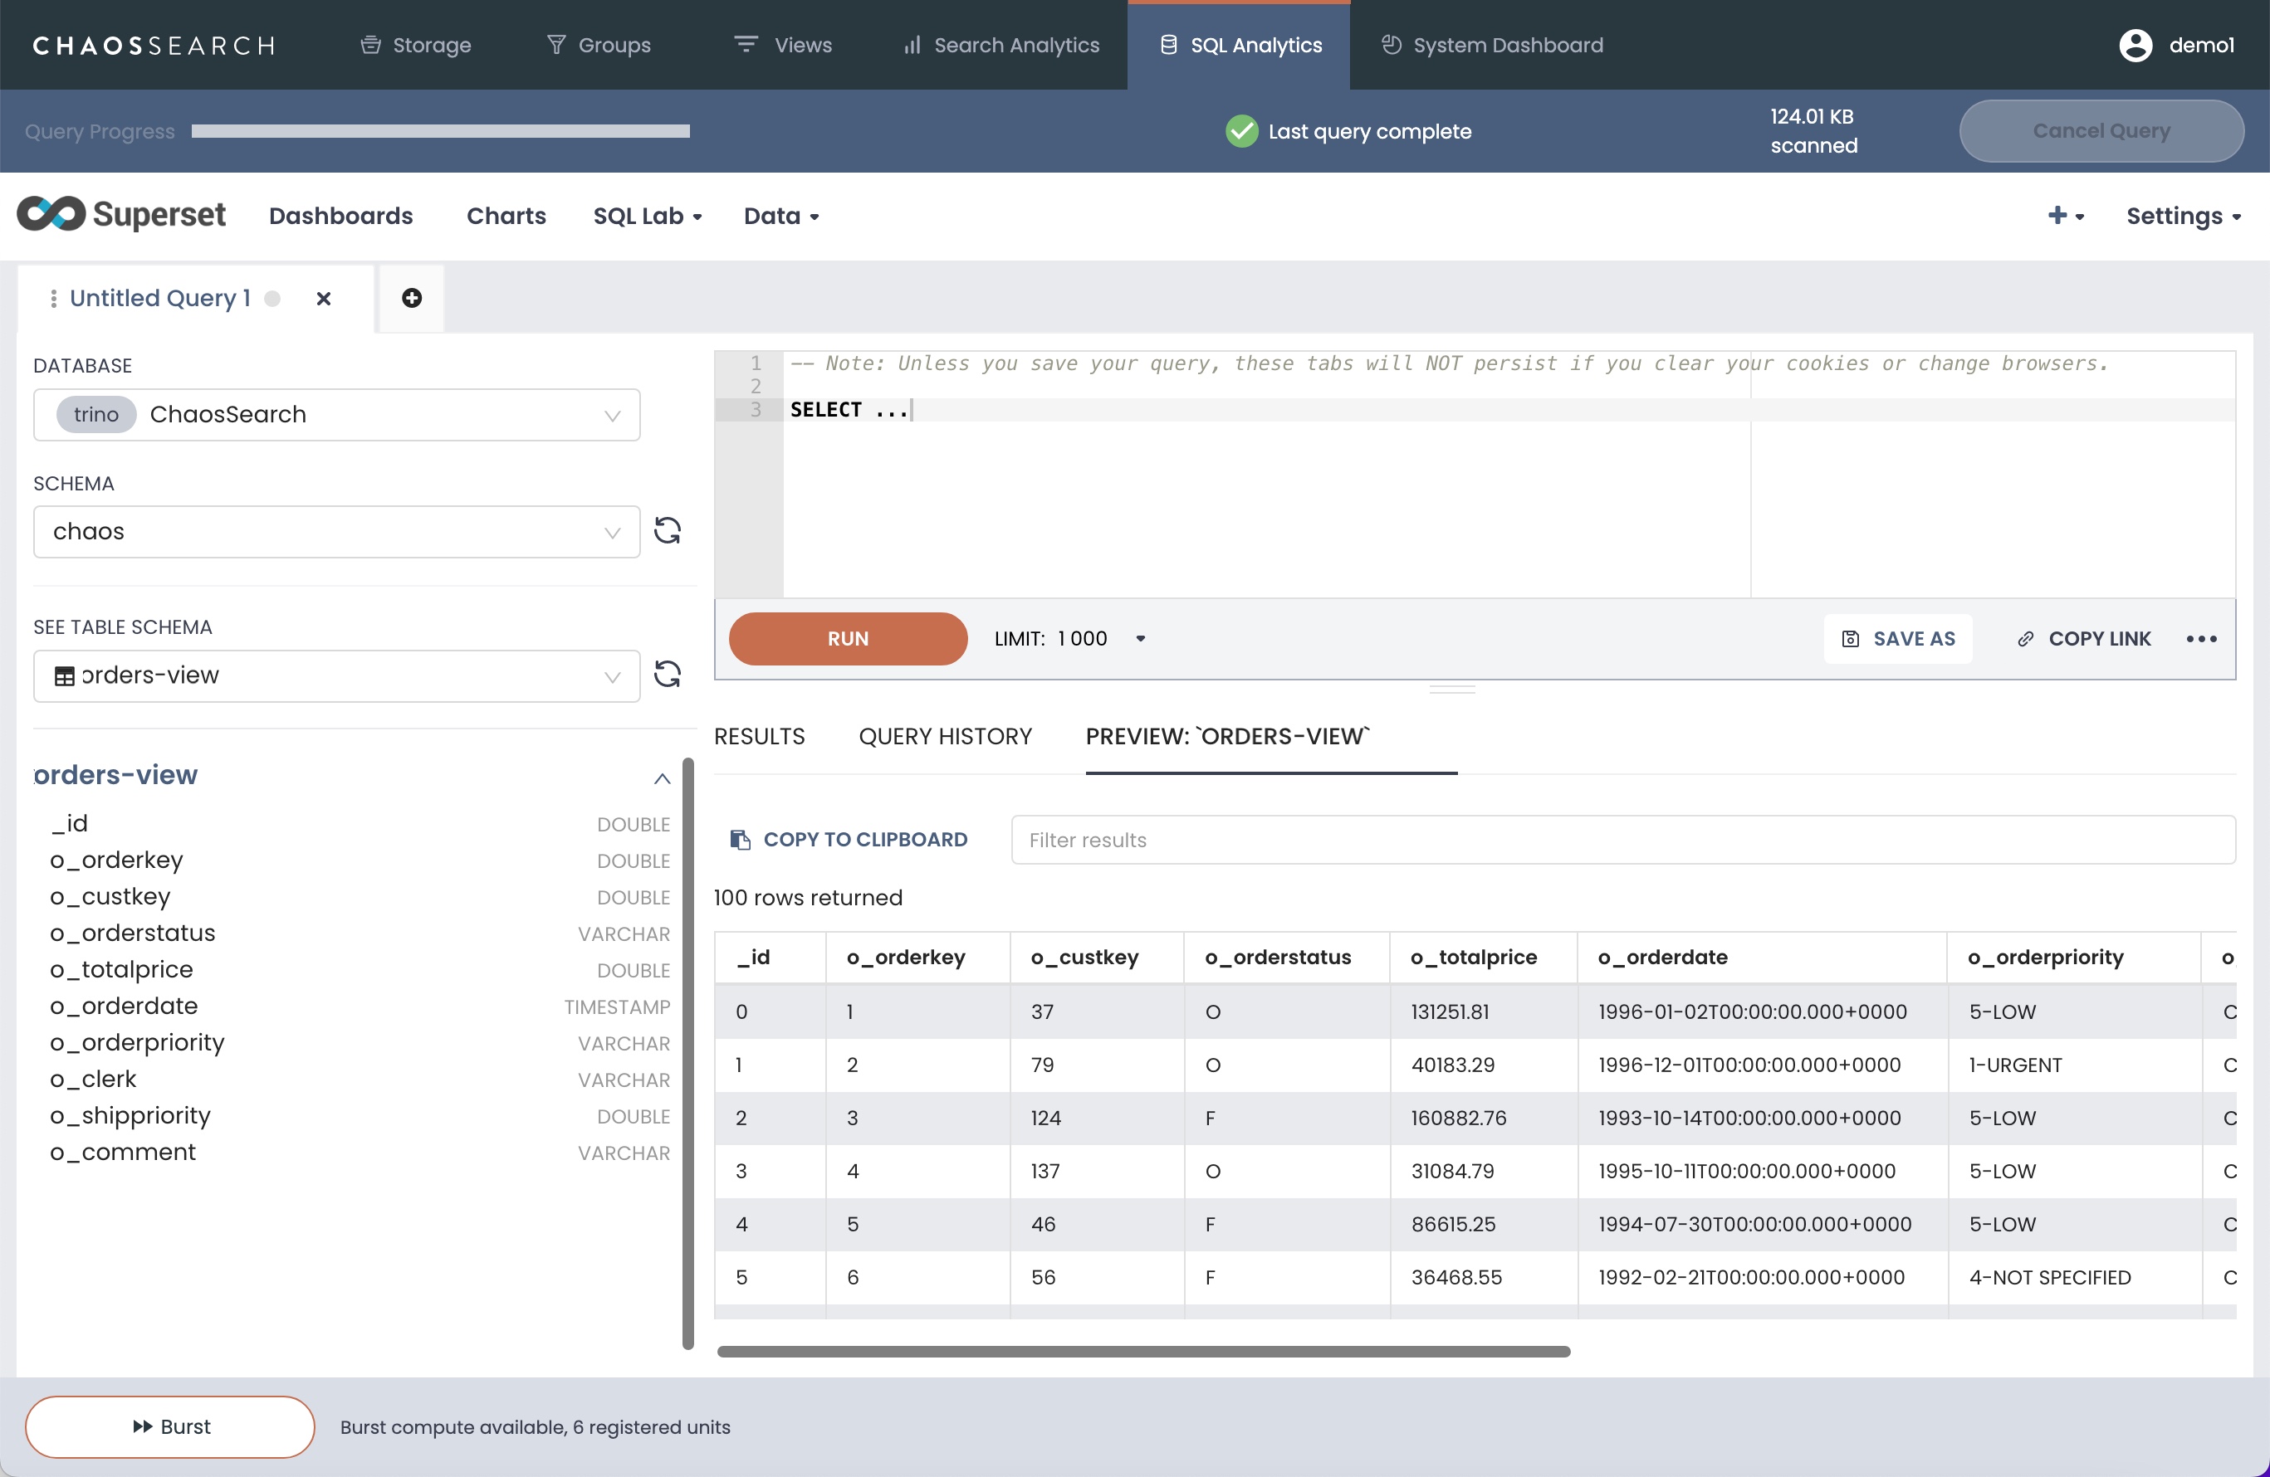
Task: Open the three-dots query options menu
Action: pyautogui.click(x=2200, y=638)
